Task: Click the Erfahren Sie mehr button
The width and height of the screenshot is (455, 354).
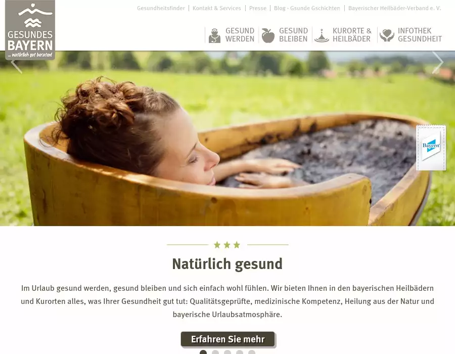Action: (x=228, y=339)
